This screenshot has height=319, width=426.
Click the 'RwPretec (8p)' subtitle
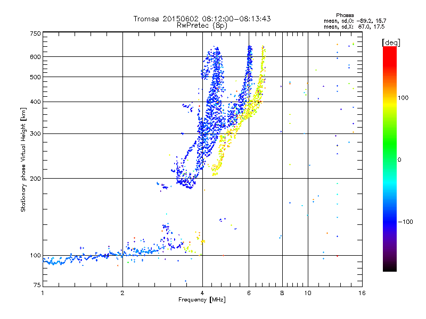202,26
